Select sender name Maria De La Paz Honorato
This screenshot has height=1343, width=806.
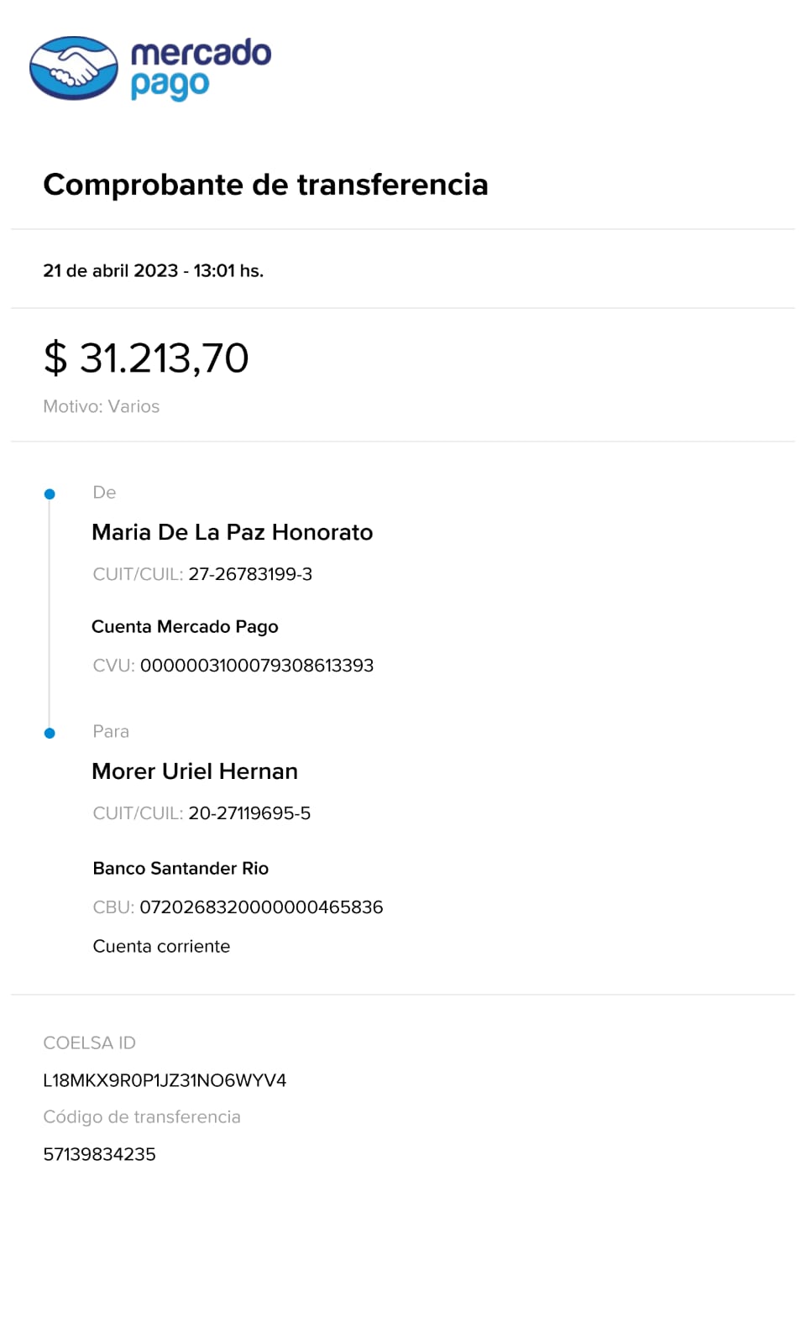[233, 532]
